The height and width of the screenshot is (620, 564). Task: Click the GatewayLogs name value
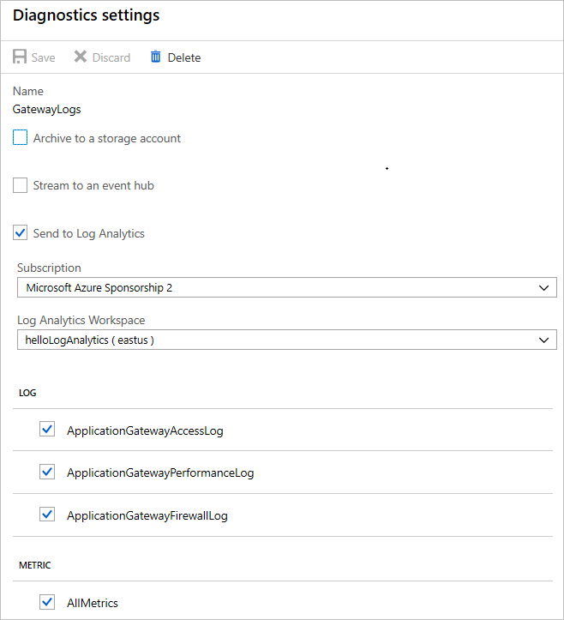coord(47,109)
